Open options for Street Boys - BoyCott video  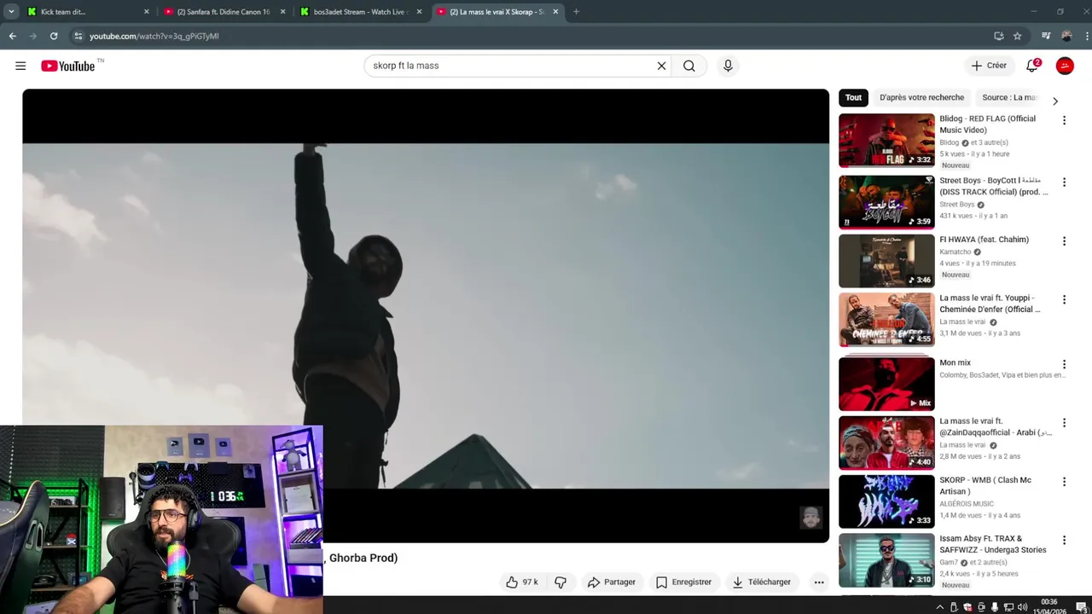coord(1064,182)
